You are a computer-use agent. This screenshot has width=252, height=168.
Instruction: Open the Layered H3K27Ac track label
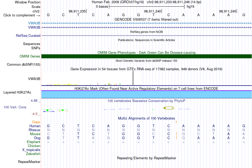17,92
